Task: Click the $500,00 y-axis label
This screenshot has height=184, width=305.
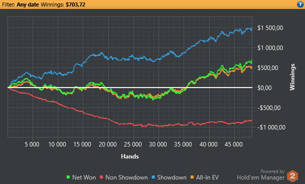Action: 268,68
